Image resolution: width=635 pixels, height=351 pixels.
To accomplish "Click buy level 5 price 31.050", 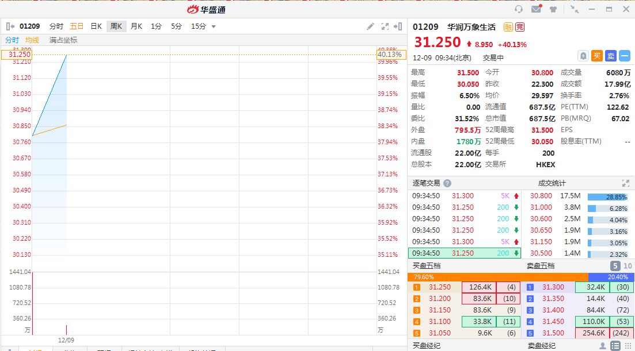I will pos(440,333).
